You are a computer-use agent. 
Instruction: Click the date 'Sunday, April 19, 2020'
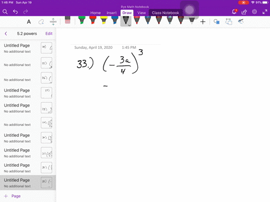click(x=93, y=48)
